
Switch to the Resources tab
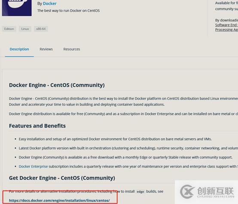pyautogui.click(x=72, y=49)
